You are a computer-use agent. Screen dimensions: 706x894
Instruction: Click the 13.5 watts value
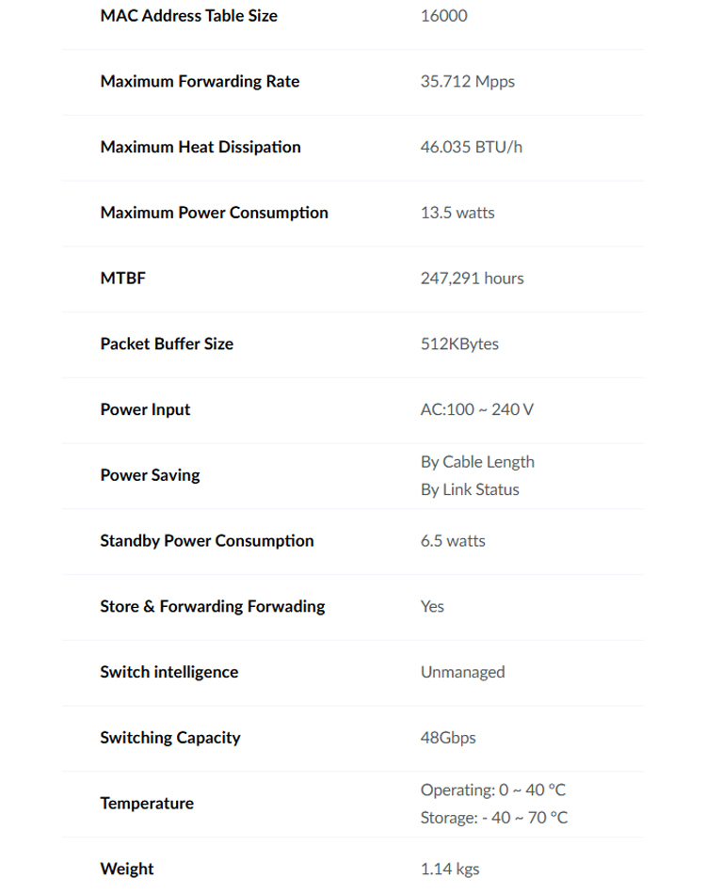pyautogui.click(x=457, y=213)
